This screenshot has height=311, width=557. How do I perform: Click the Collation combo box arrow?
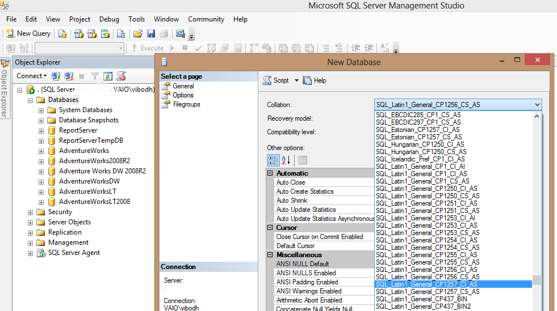pyautogui.click(x=537, y=105)
